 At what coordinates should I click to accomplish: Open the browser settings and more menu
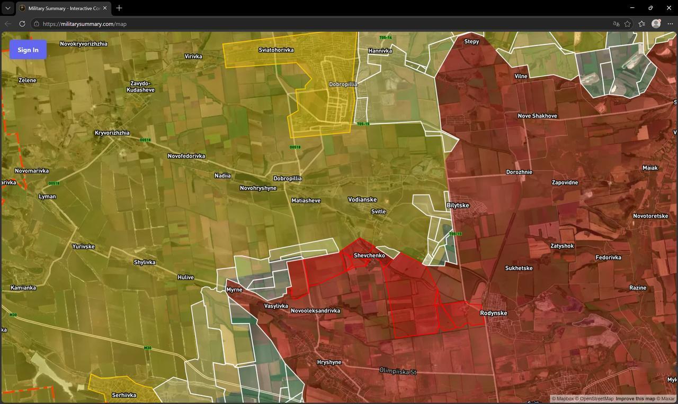(670, 24)
